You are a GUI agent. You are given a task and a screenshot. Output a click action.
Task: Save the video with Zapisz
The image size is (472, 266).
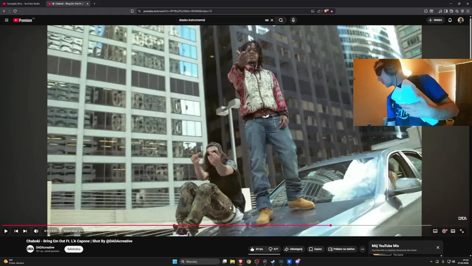click(315, 249)
